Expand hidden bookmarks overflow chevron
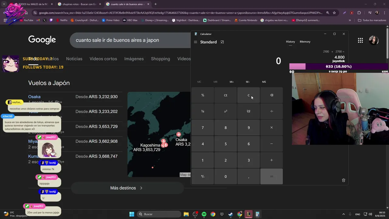 click(350, 20)
